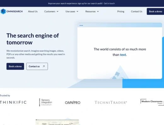This screenshot has height=125, width=164.
Task: Go to the Pricing page
Action: (x=121, y=11)
